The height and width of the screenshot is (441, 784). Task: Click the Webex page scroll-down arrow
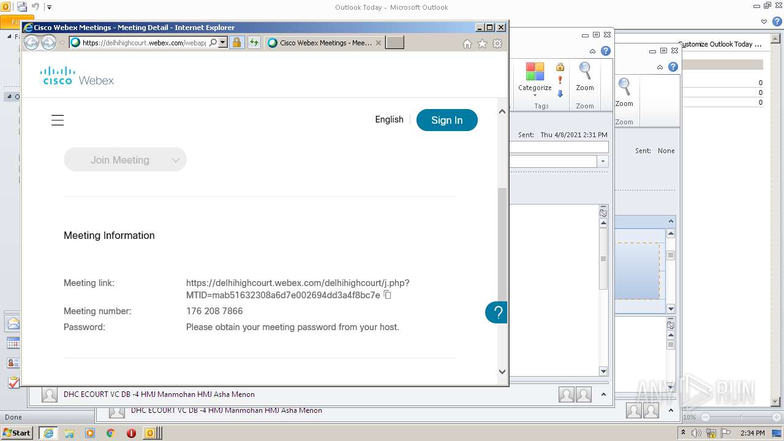(502, 372)
